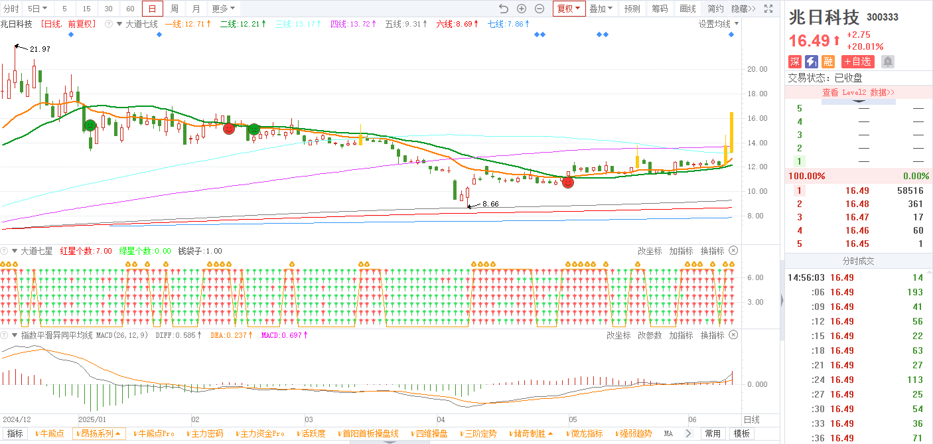The width and height of the screenshot is (933, 444).
Task: Zoom in chart with the plus circle icon
Action: tap(522, 9)
